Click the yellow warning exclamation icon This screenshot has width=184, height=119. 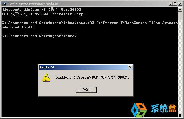(x=46, y=78)
